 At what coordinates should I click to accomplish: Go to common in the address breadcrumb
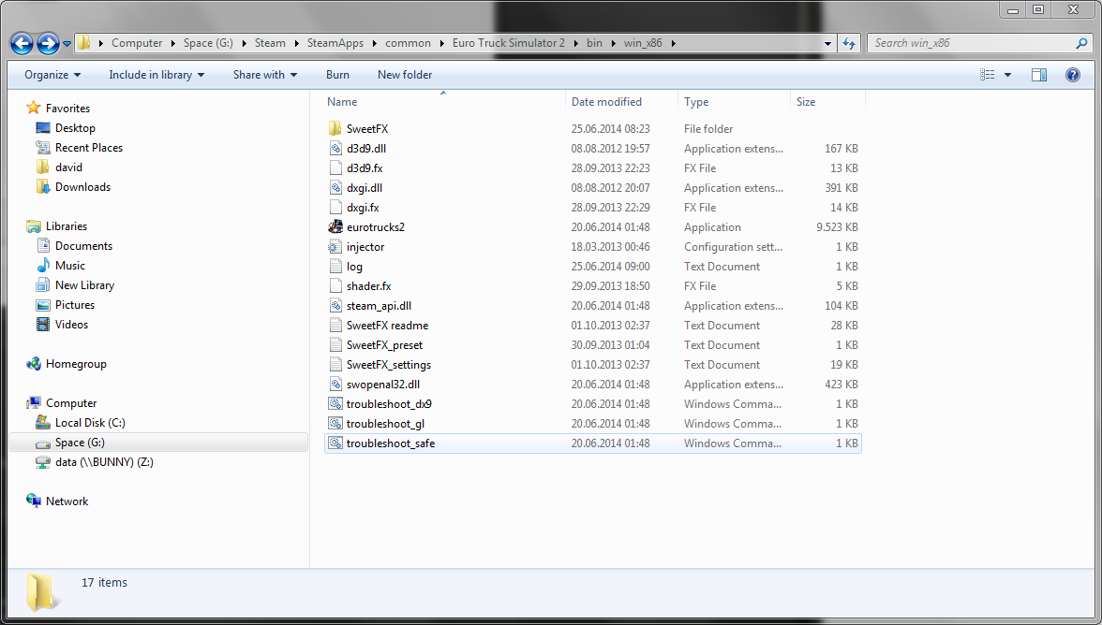(x=408, y=43)
